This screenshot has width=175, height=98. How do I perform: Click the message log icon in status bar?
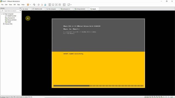coord(172,97)
